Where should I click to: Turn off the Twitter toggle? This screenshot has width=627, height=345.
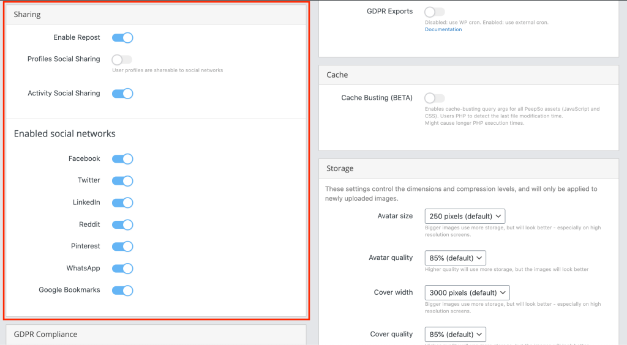tap(122, 181)
